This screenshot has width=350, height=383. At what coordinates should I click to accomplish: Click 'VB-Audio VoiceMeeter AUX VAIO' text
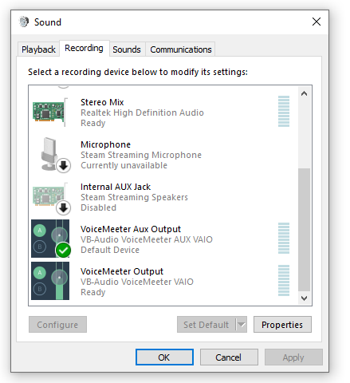coord(147,239)
